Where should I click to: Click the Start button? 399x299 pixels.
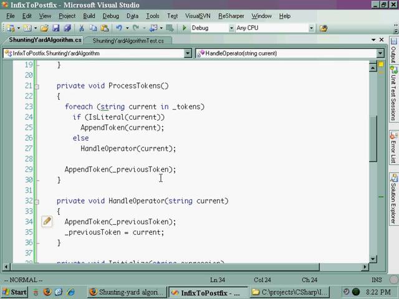[x=14, y=292]
